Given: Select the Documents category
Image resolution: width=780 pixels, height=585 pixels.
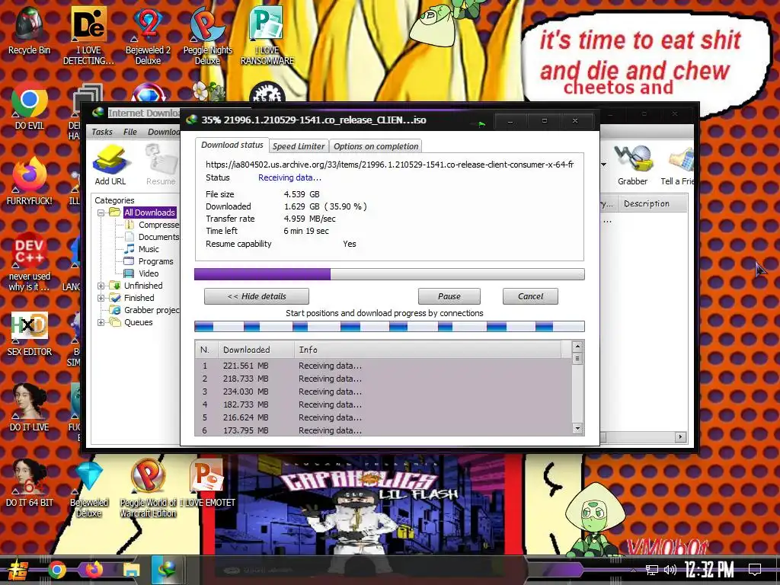Looking at the screenshot, I should coord(152,237).
